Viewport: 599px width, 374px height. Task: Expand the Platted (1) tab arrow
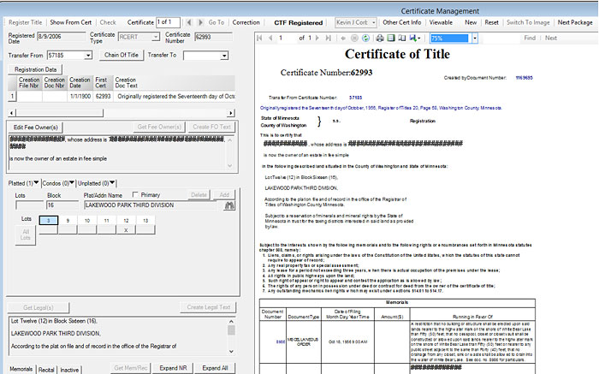click(36, 182)
